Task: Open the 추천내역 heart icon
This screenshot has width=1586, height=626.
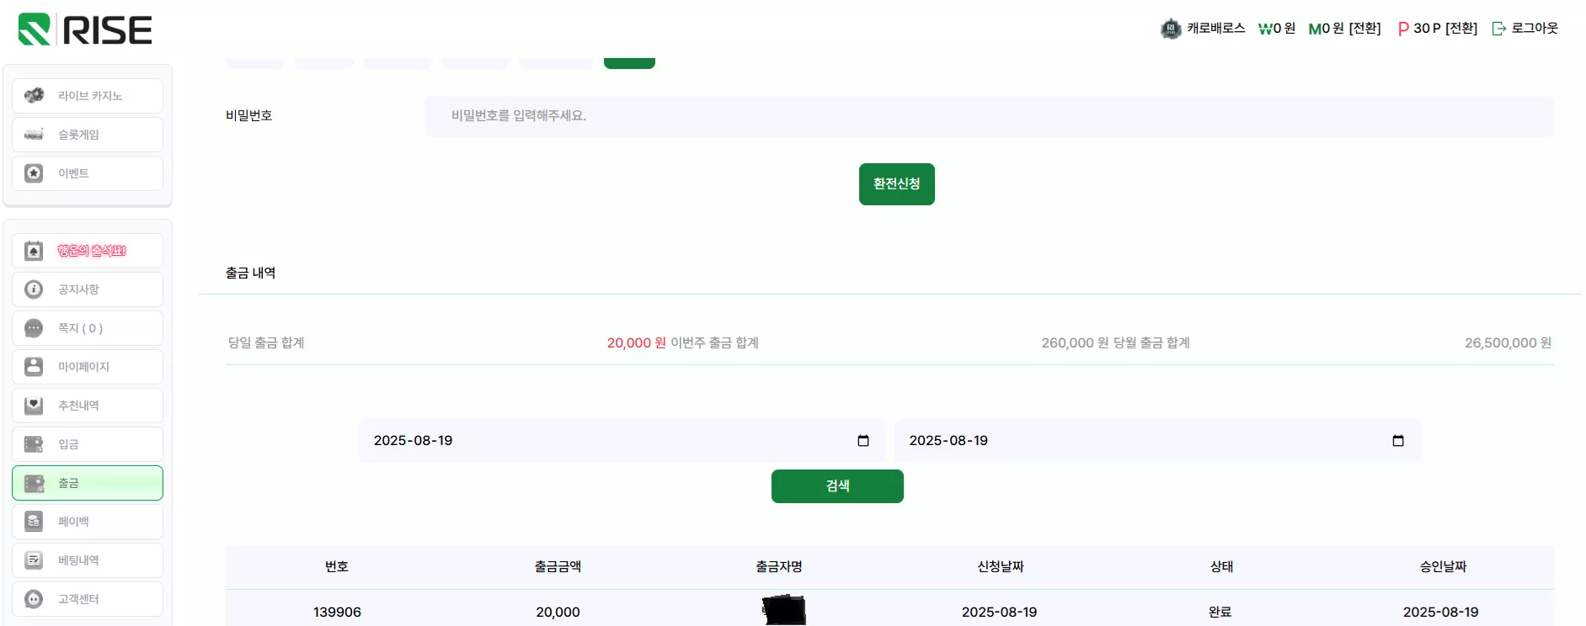Action: tap(34, 406)
